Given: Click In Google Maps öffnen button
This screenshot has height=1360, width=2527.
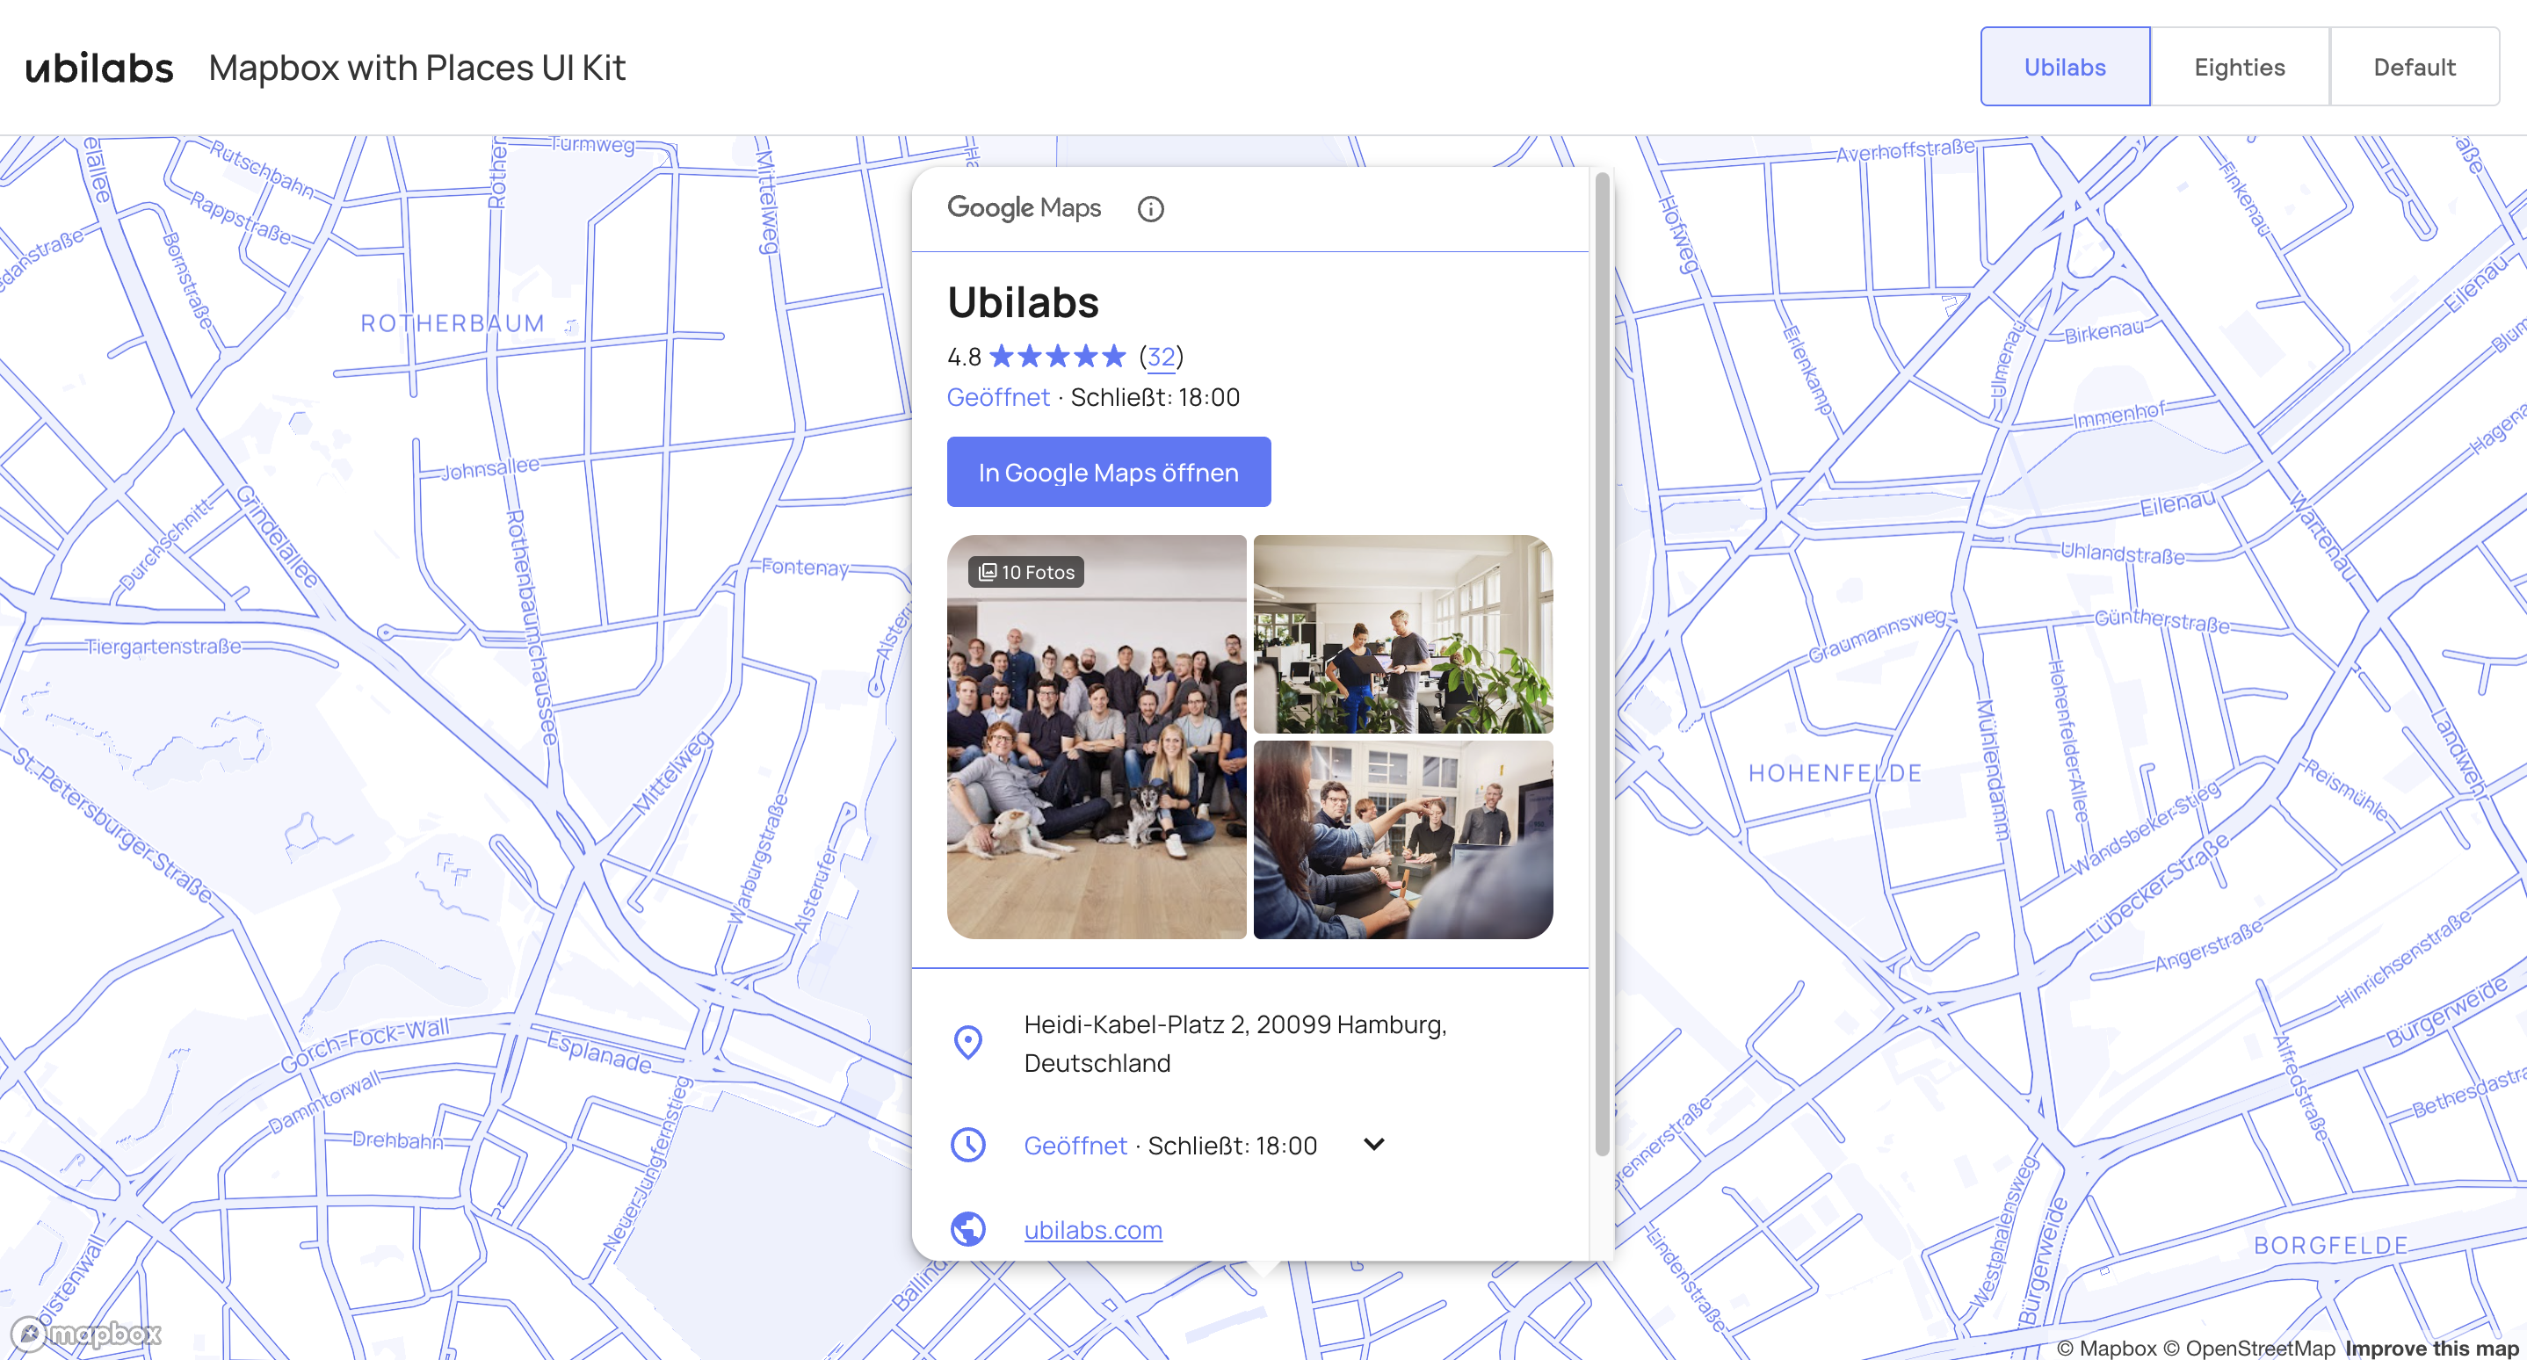Looking at the screenshot, I should point(1109,473).
